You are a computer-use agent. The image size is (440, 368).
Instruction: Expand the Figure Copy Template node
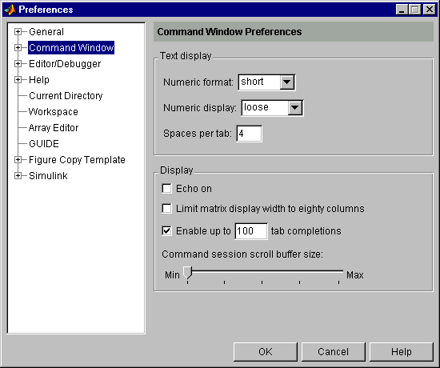(18, 160)
